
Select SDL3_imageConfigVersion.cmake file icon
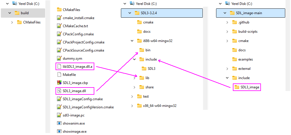[59, 107]
